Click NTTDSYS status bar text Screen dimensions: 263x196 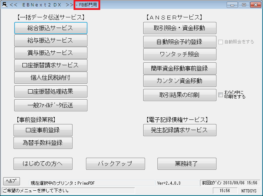[249, 191]
